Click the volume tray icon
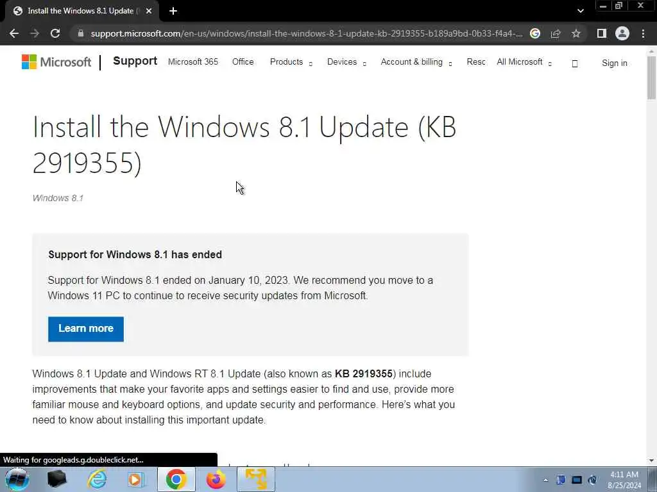 [592, 480]
